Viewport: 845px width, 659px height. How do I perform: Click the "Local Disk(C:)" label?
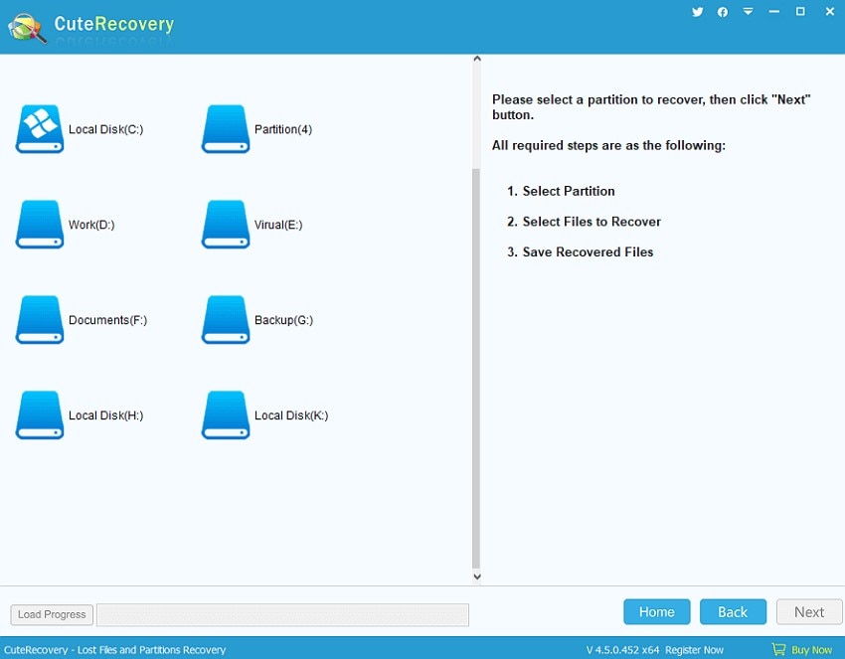click(106, 129)
